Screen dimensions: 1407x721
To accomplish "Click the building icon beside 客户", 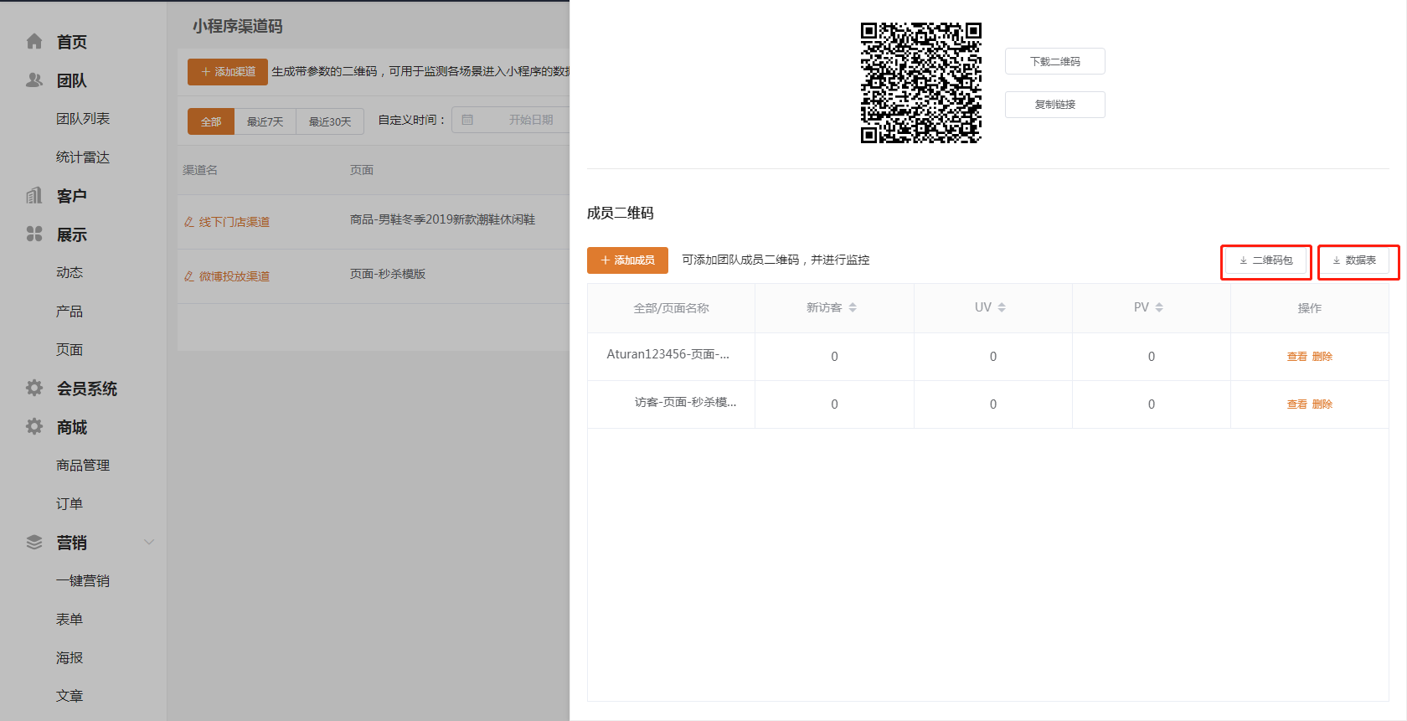I will (x=34, y=196).
